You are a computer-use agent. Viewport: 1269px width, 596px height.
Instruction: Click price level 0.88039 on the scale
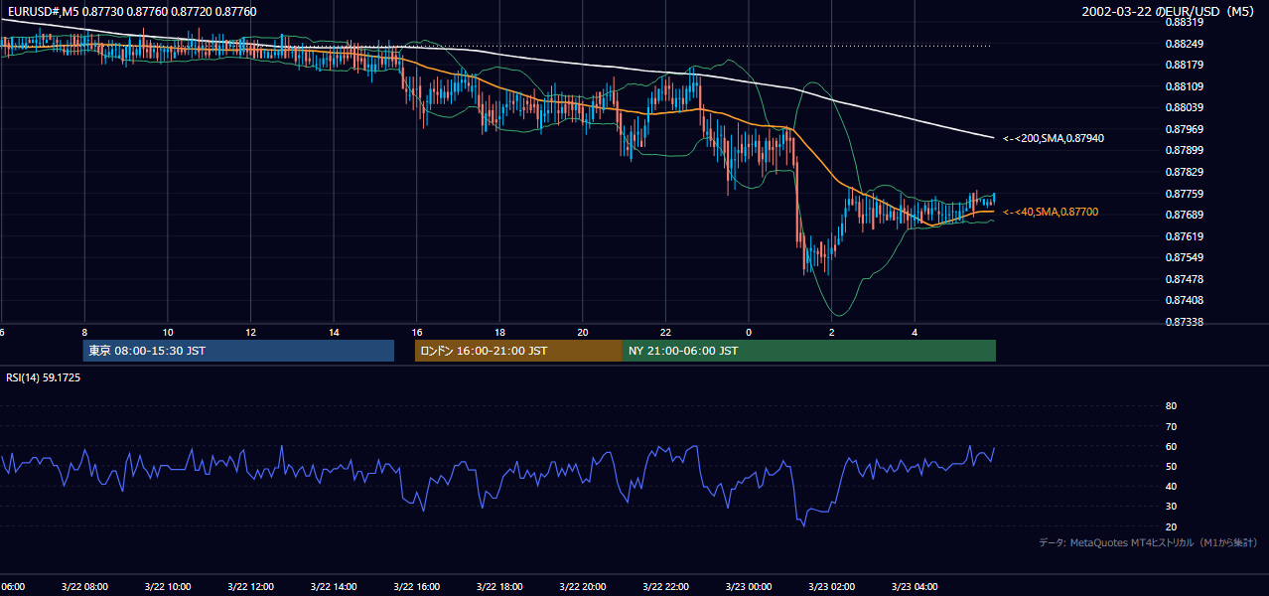coord(1184,107)
